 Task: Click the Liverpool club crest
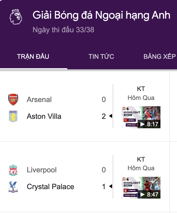tap(14, 170)
